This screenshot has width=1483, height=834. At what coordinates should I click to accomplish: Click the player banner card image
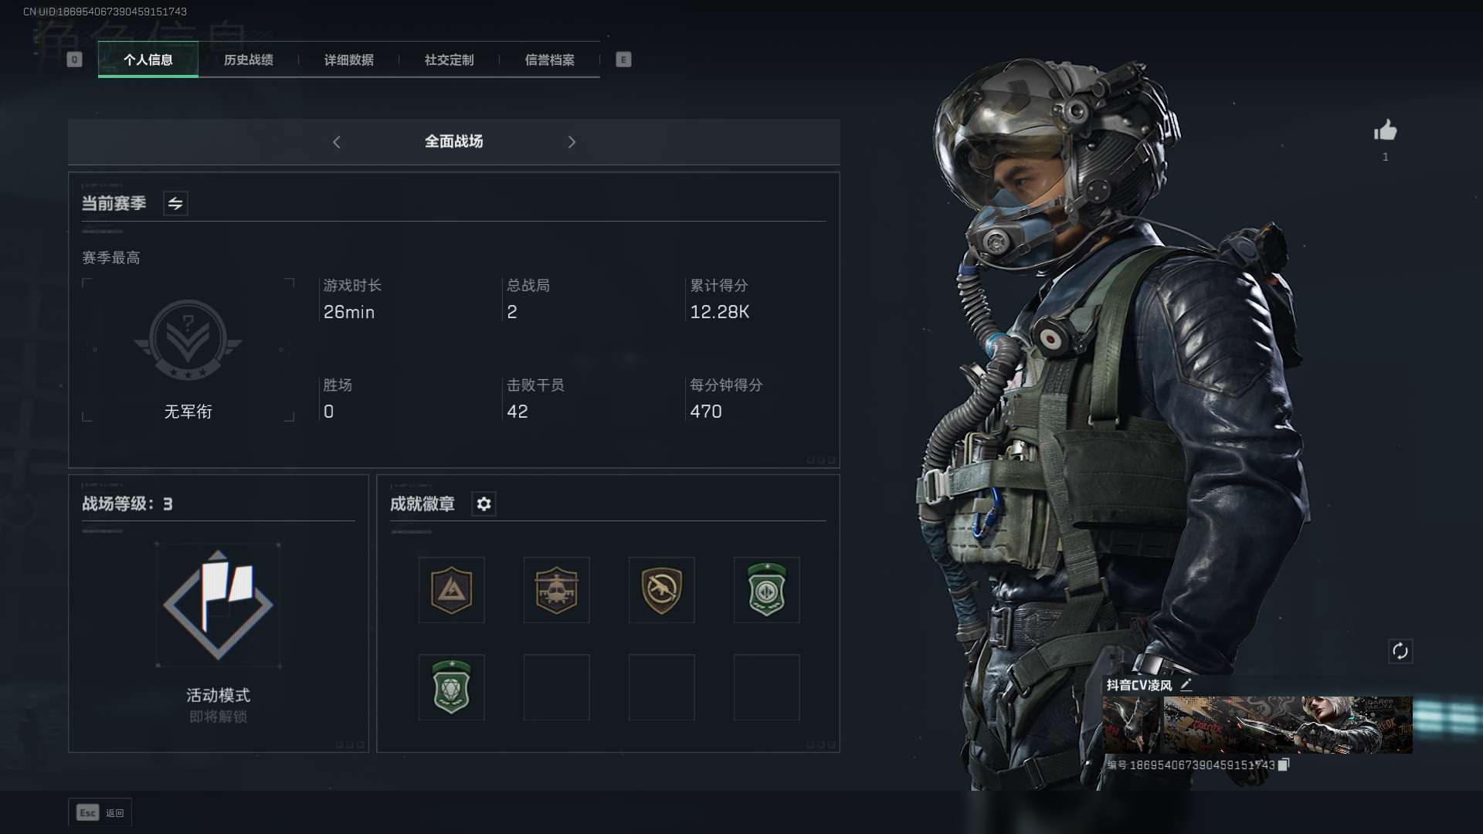pyautogui.click(x=1257, y=724)
